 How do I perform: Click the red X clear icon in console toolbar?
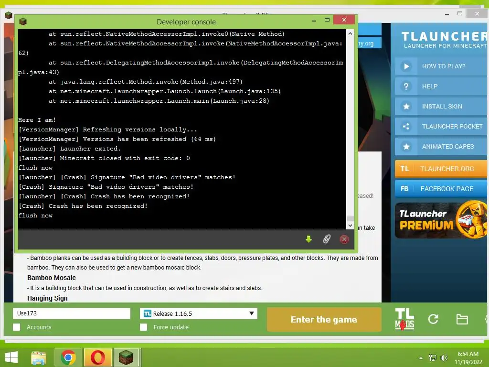point(344,239)
